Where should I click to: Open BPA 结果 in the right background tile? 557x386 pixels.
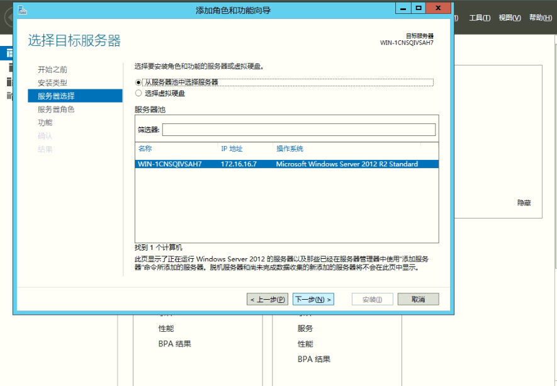click(x=314, y=360)
